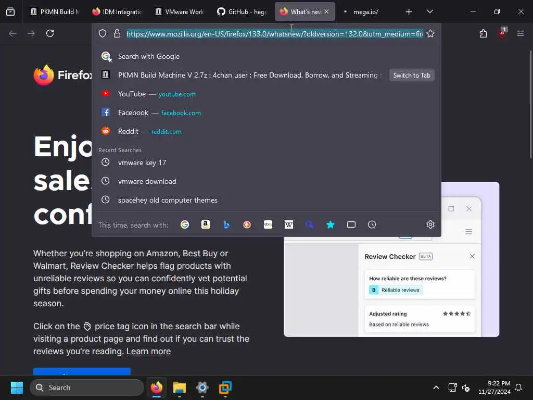Click the Windows taskbar Search box
This screenshot has width=533, height=400.
click(x=87, y=387)
